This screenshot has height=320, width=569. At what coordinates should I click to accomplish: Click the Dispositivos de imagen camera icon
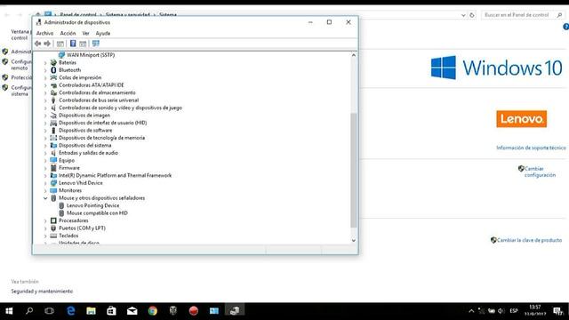coord(53,115)
